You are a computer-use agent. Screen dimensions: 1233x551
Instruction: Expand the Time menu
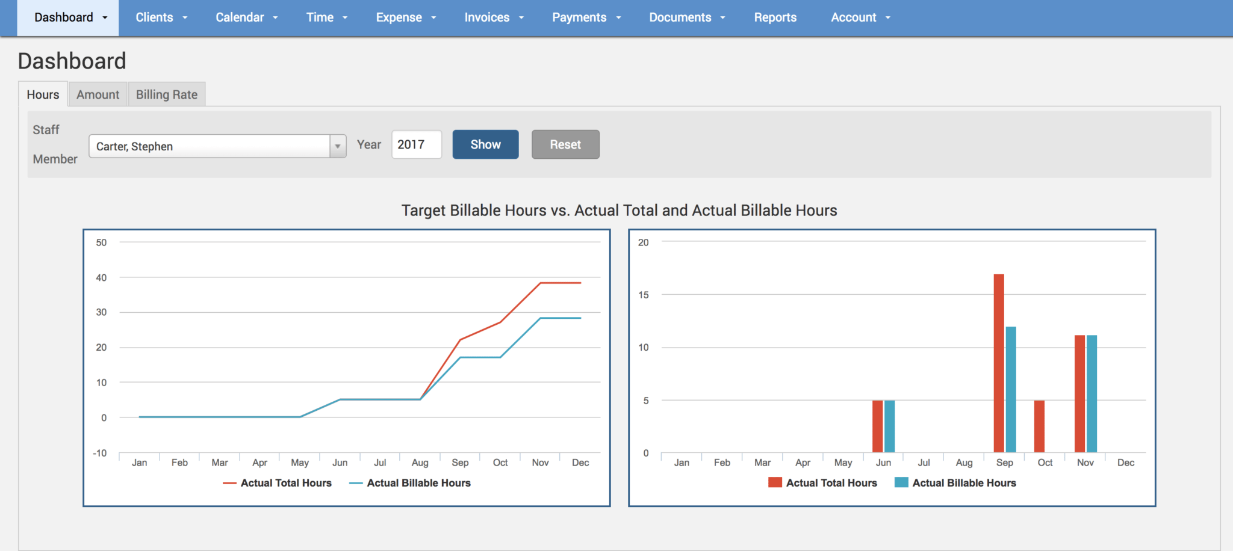326,17
